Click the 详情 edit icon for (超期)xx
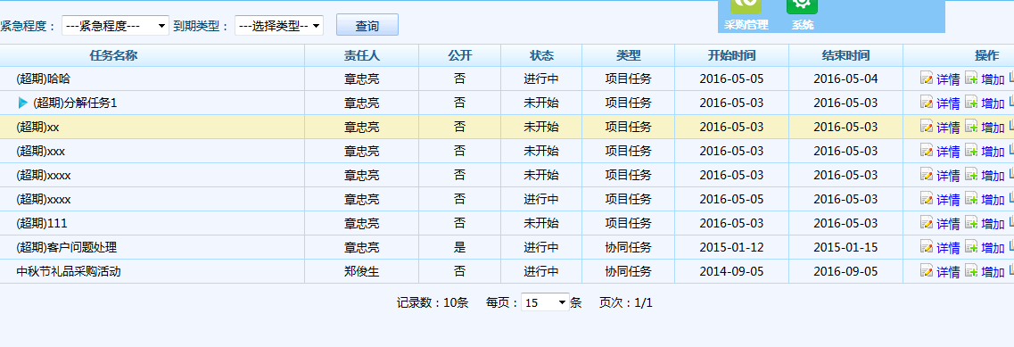The image size is (1014, 347). 927,127
